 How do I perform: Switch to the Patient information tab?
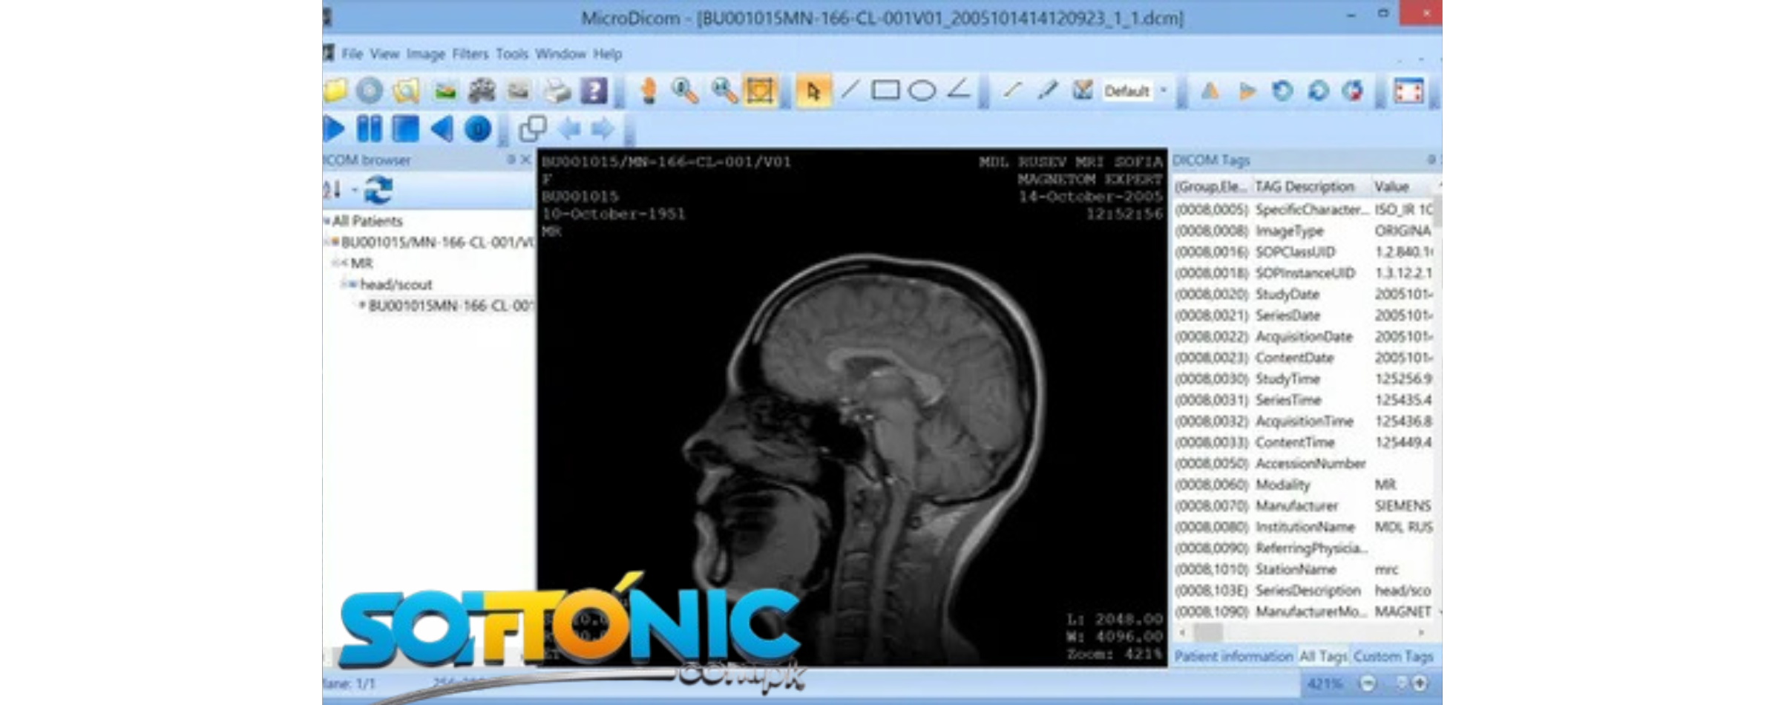1233,656
